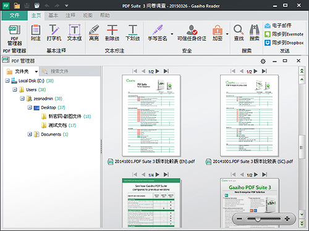The width and height of the screenshot is (309, 231).
Task: Open the 文件 file menu
Action: 14,15
